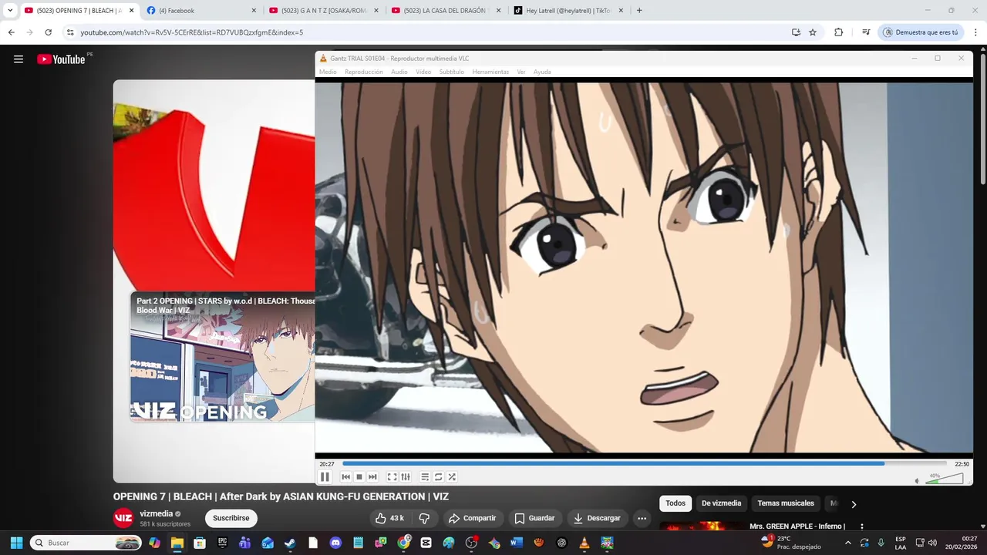The height and width of the screenshot is (555, 987).
Task: Dislike the YouTube video
Action: pyautogui.click(x=424, y=518)
